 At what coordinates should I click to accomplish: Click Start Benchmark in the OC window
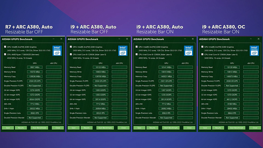(x=236, y=128)
